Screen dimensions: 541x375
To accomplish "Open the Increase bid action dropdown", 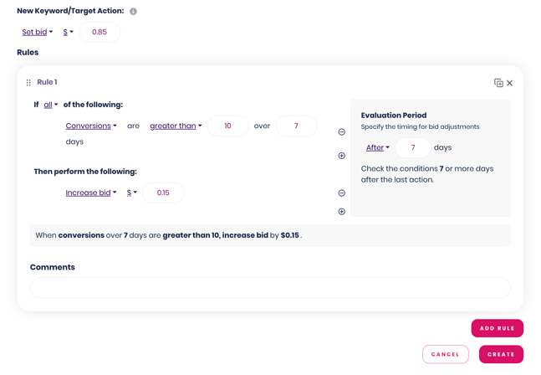I will tap(91, 193).
